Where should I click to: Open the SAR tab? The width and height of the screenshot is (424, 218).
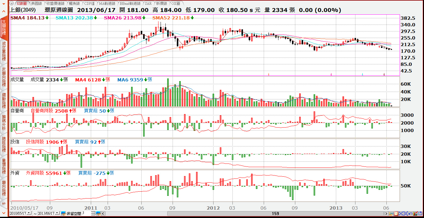(x=148, y=3)
